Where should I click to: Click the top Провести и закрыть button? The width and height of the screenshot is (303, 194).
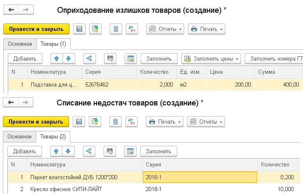pyautogui.click(x=36, y=29)
